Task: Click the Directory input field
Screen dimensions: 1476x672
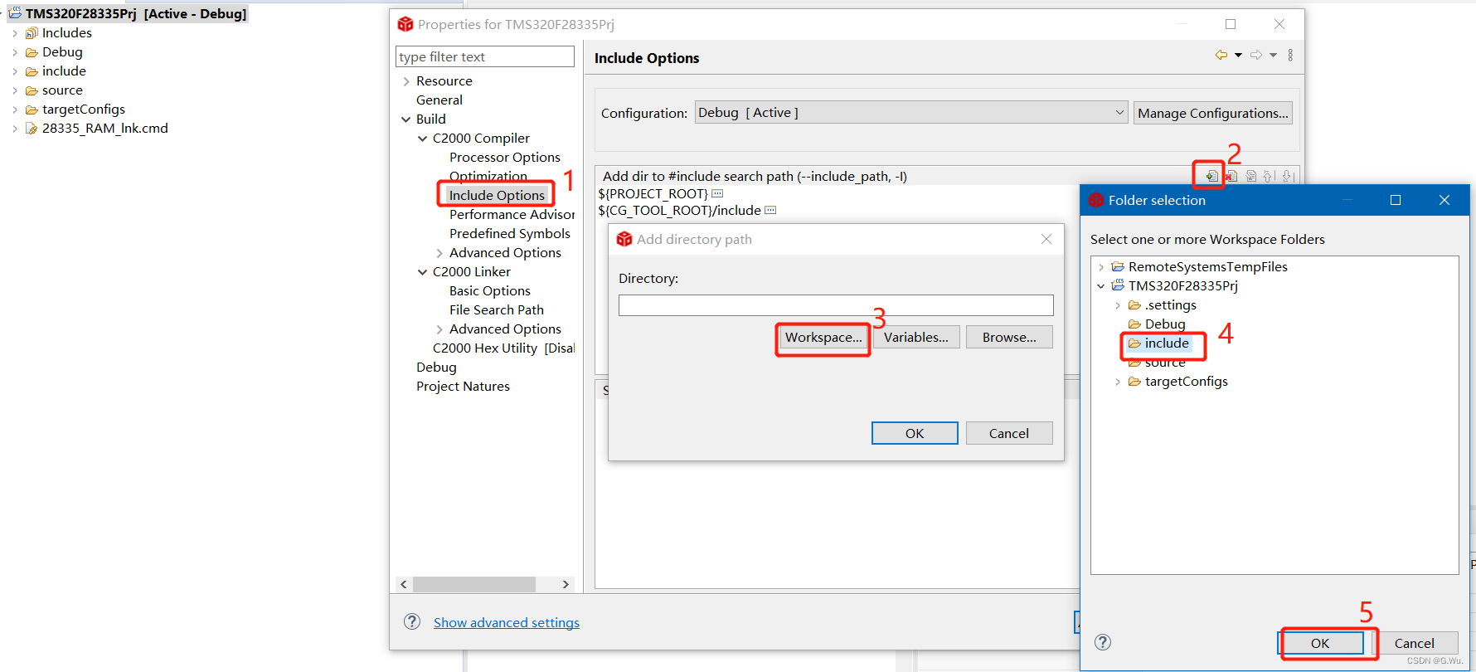Action: [836, 305]
